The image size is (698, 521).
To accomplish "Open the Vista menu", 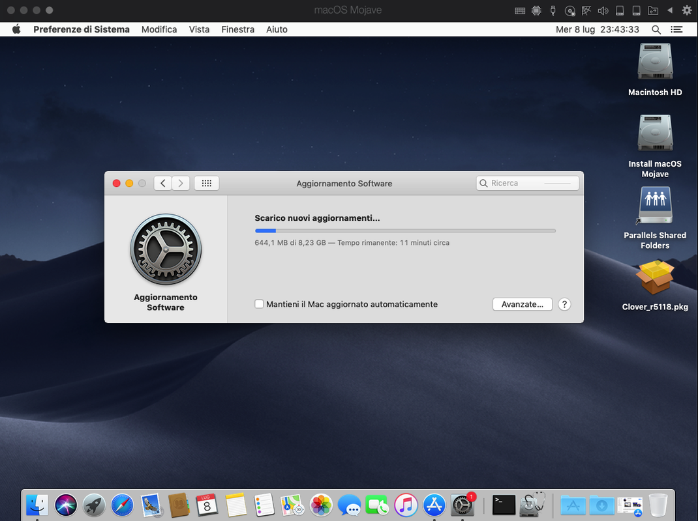I will coord(199,29).
